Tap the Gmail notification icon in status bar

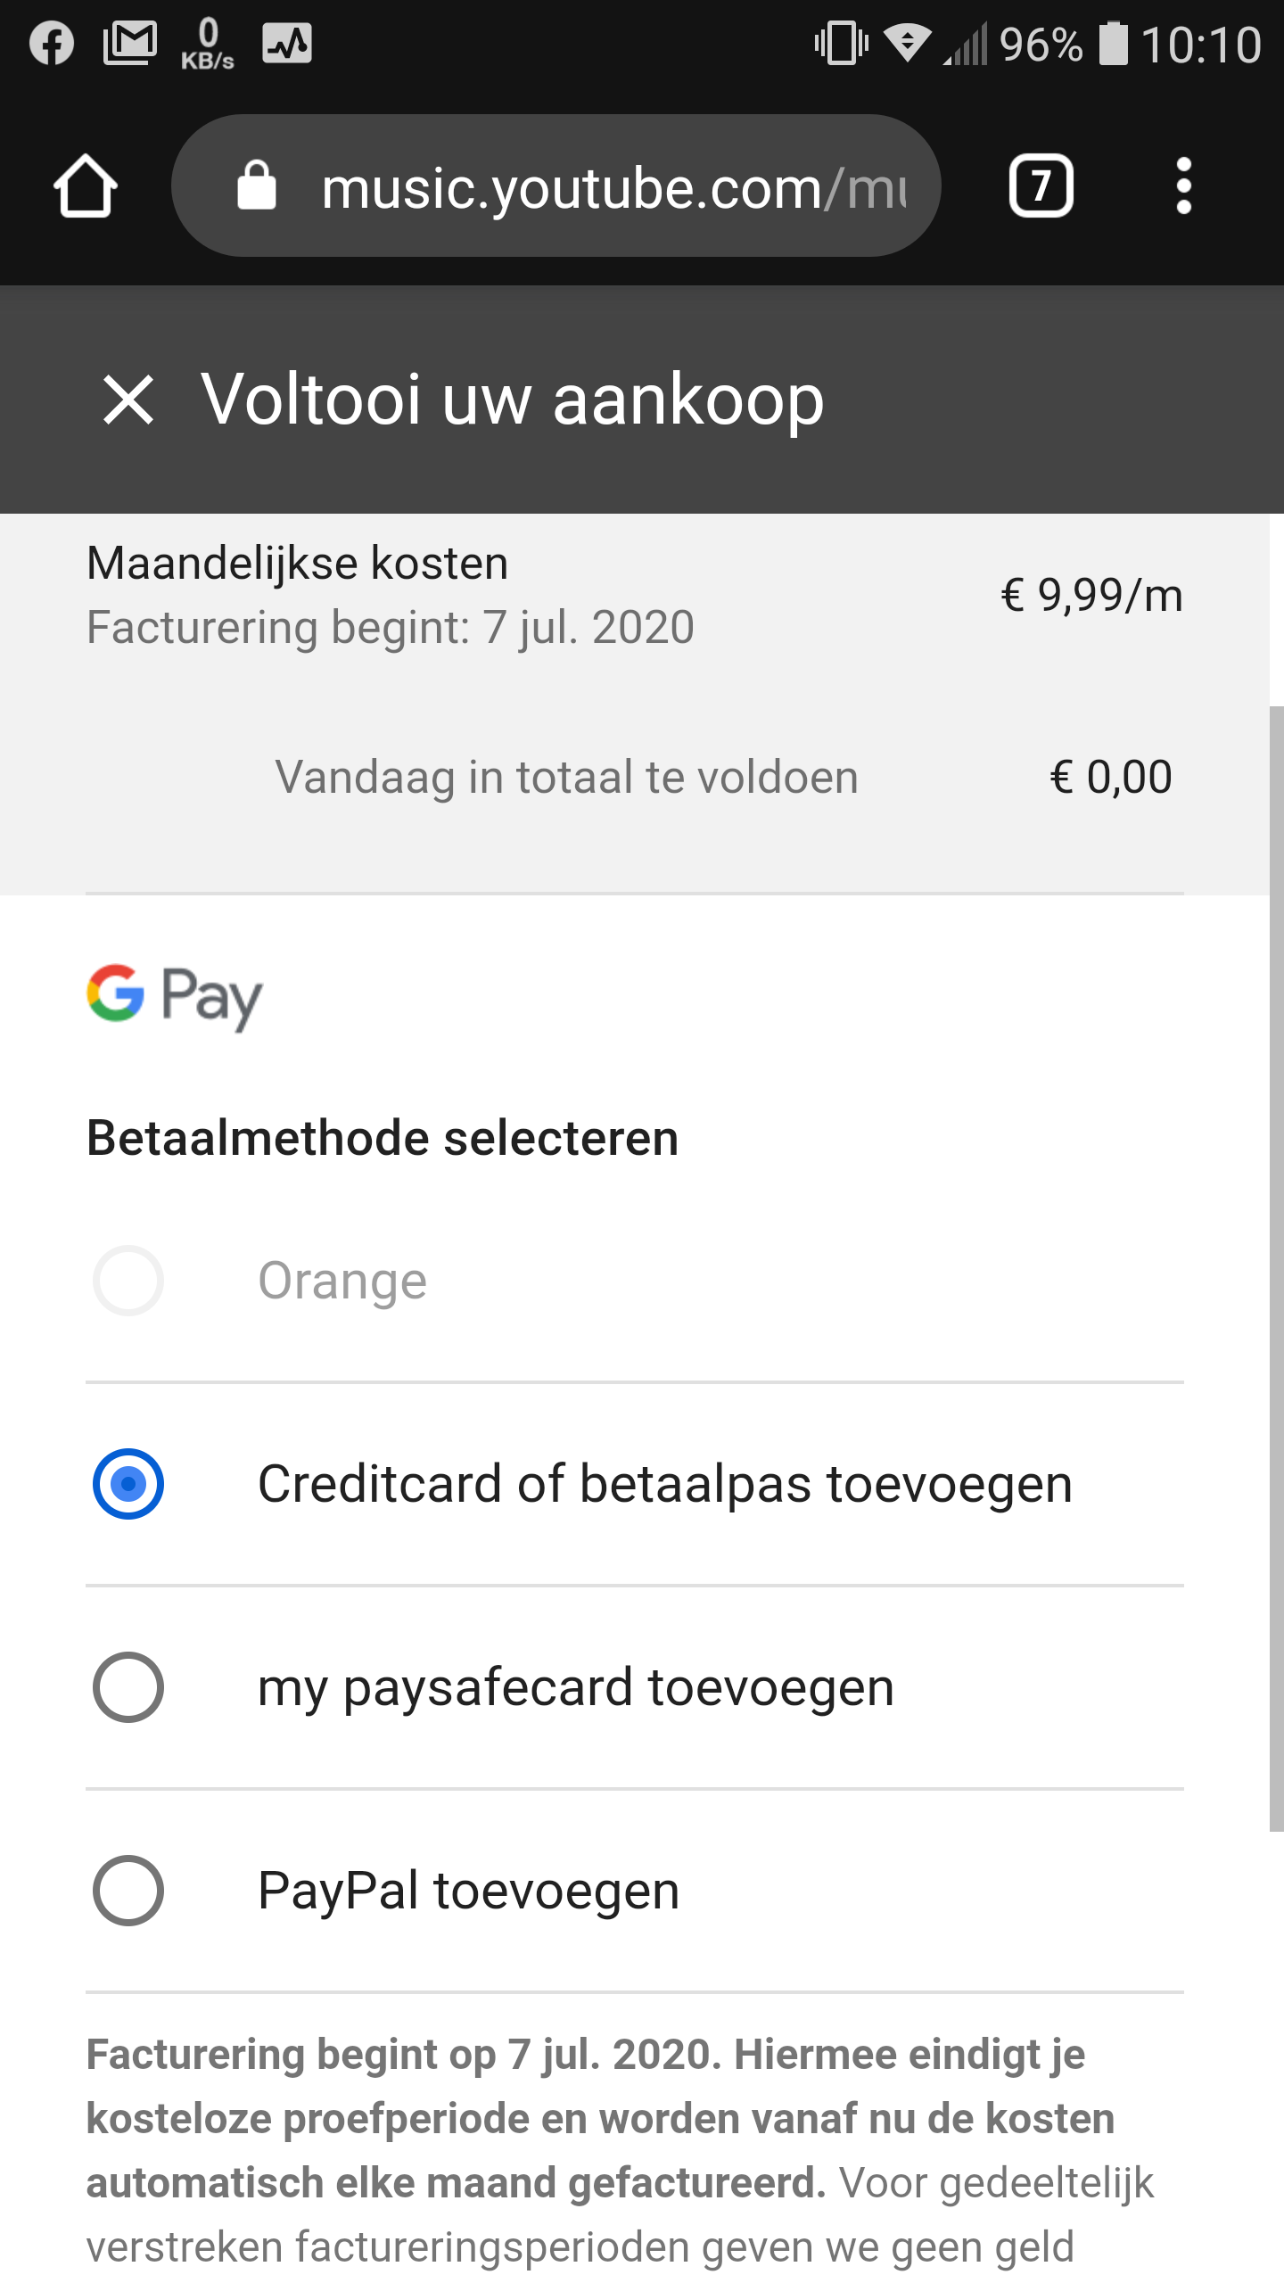(x=130, y=43)
